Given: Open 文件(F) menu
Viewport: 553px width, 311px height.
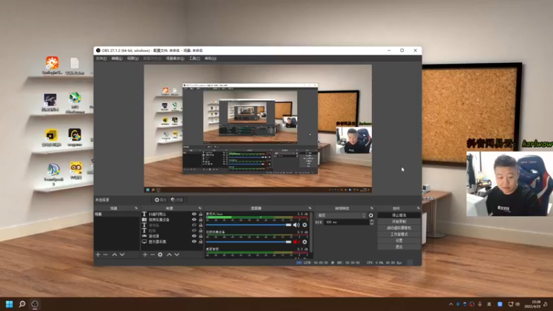Looking at the screenshot, I should [x=101, y=59].
